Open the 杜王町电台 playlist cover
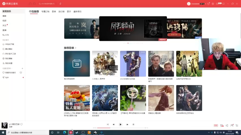This screenshot has width=241, height=135. coord(189,98)
